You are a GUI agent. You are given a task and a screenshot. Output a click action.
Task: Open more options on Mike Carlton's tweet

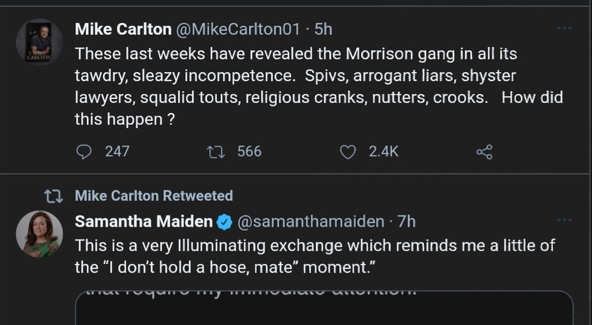565,27
